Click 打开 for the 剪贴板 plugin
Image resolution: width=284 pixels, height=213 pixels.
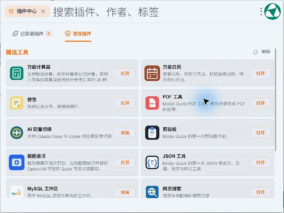pos(261,133)
